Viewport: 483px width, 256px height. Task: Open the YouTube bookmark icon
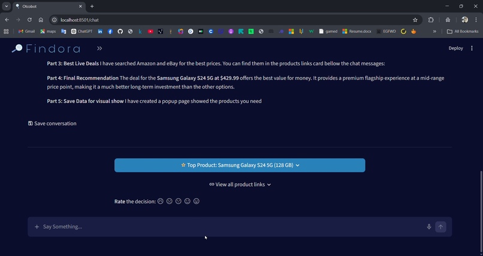point(150,31)
